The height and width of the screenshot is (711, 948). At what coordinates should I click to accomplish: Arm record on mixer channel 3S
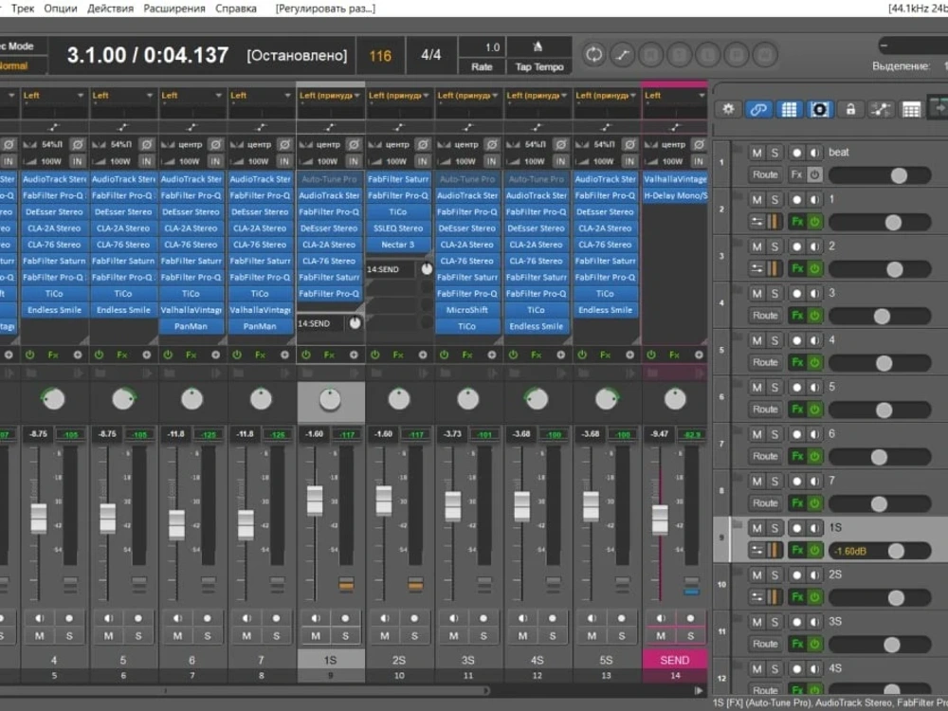pyautogui.click(x=483, y=618)
